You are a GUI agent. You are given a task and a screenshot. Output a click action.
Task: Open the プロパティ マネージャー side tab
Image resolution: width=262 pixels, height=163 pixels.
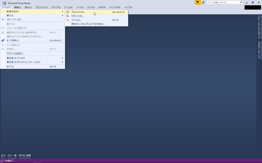[259, 50]
